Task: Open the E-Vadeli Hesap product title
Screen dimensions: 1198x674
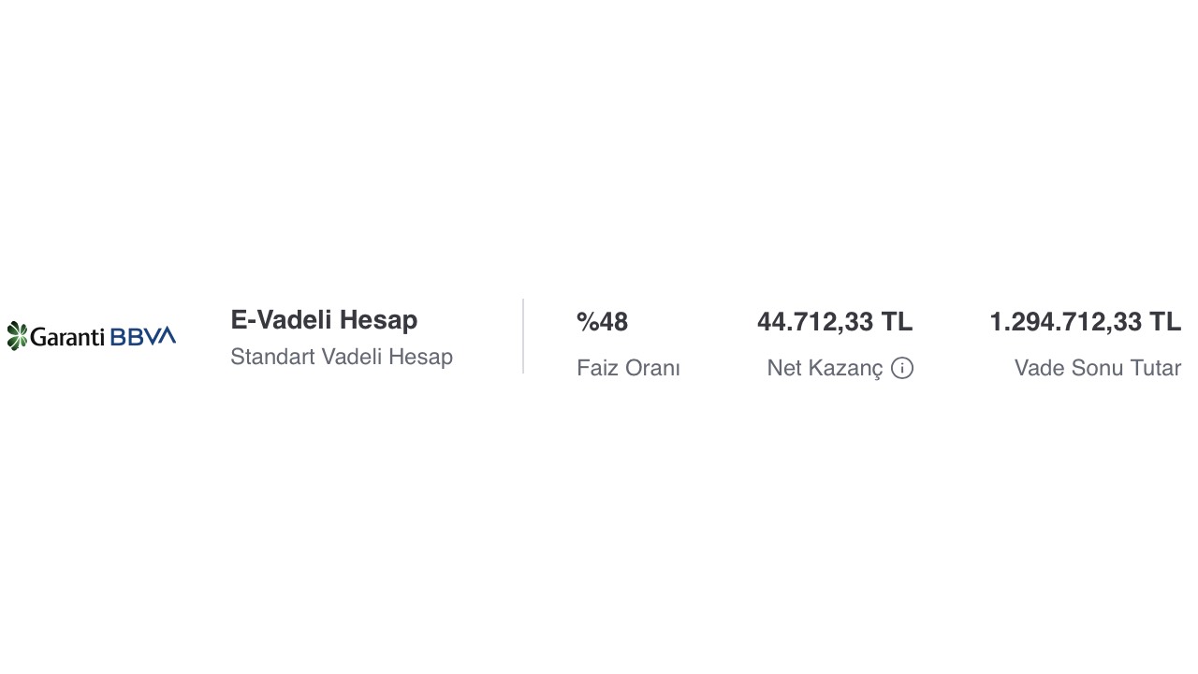Action: pos(324,320)
